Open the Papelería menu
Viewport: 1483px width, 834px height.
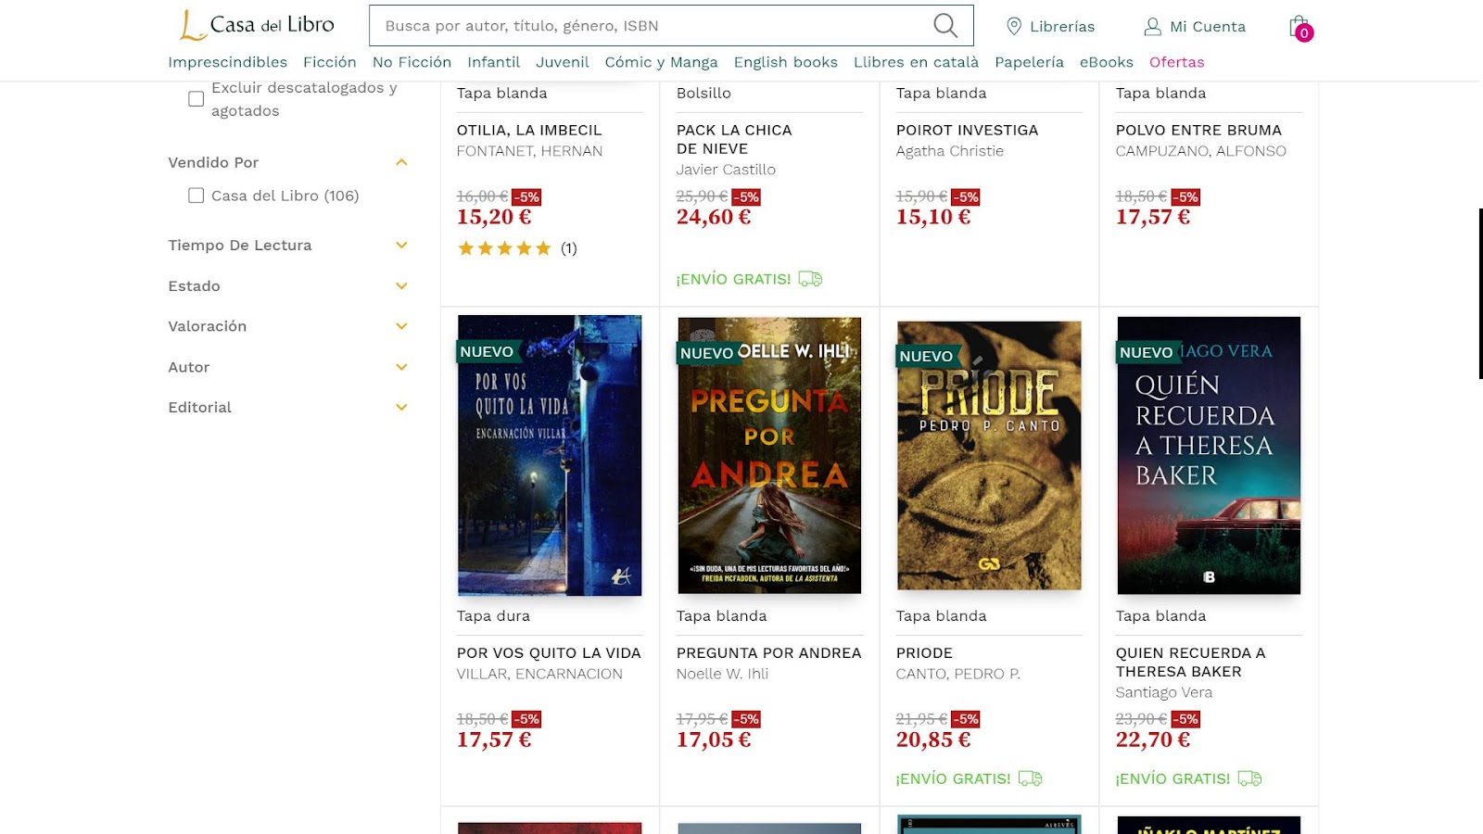pos(1029,62)
